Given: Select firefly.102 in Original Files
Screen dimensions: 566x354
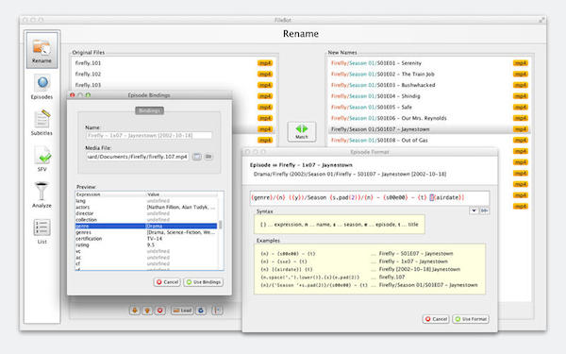Looking at the screenshot, I should click(x=174, y=74).
